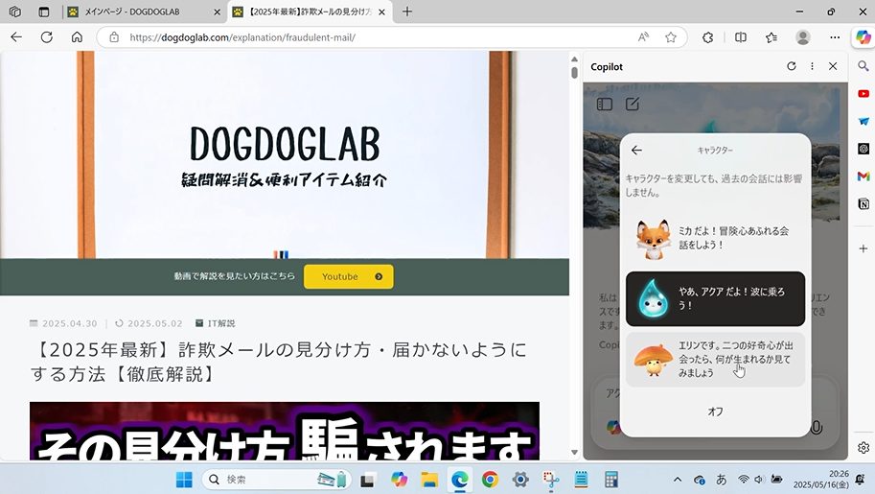Viewport: 875px width, 494px height.
Task: Open the IT解説 category link
Action: tap(215, 323)
